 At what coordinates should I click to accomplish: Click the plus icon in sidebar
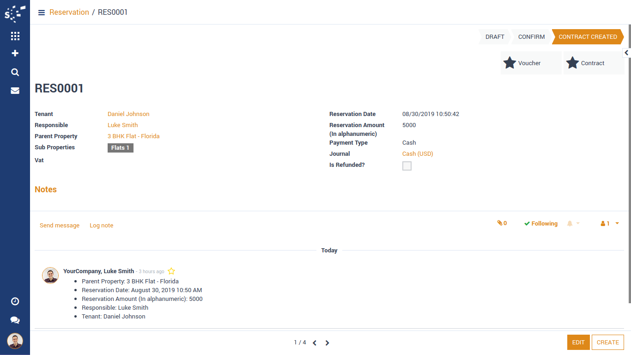pos(15,53)
